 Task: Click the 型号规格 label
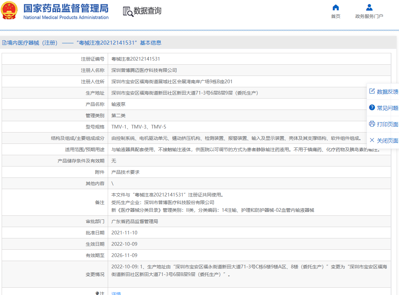tap(95, 127)
